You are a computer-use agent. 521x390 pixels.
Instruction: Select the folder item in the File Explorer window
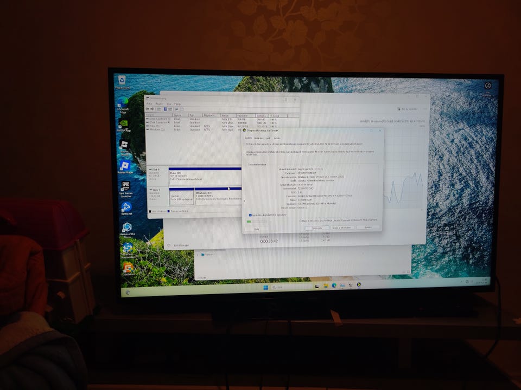coord(207,255)
